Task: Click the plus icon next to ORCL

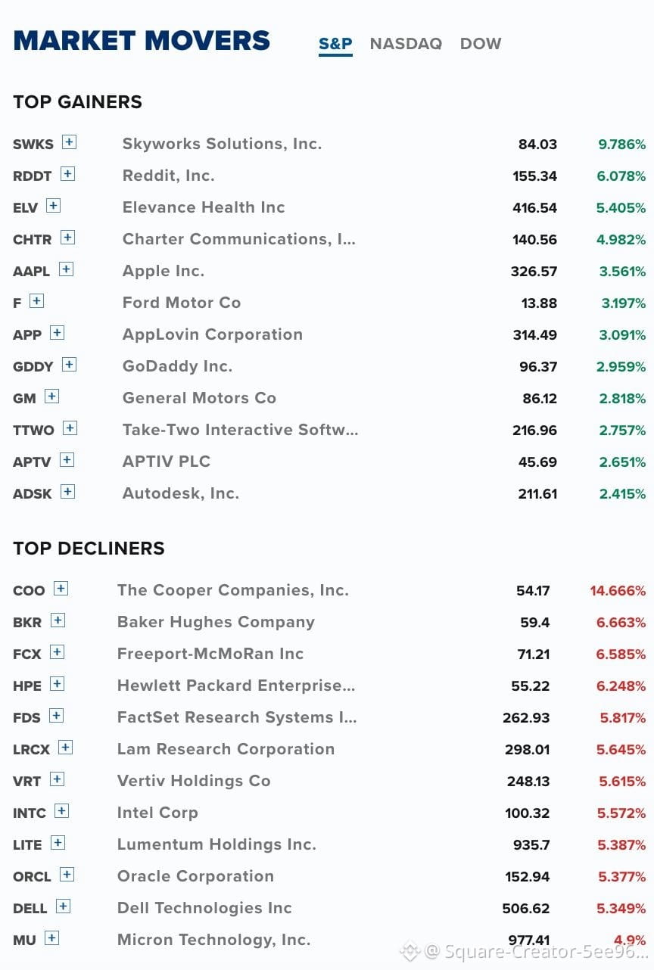Action: point(67,875)
